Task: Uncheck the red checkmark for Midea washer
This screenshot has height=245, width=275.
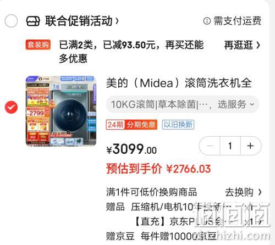Action: 11,107
